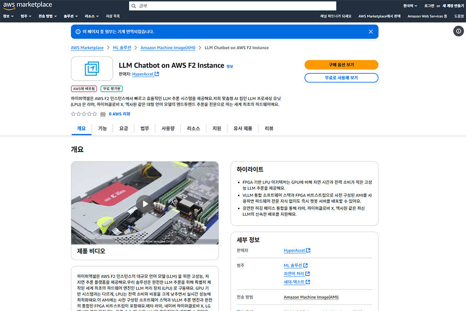Image resolution: width=466 pixels, height=311 pixels.
Task: Click the 무료로 사용해 보기 button
Action: click(341, 77)
